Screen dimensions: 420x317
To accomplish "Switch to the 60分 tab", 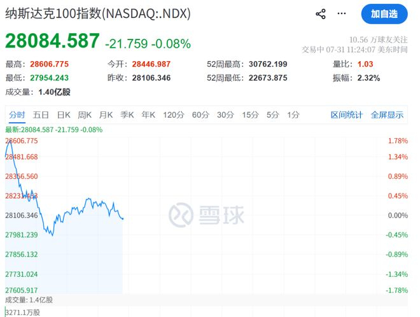I will (200, 115).
